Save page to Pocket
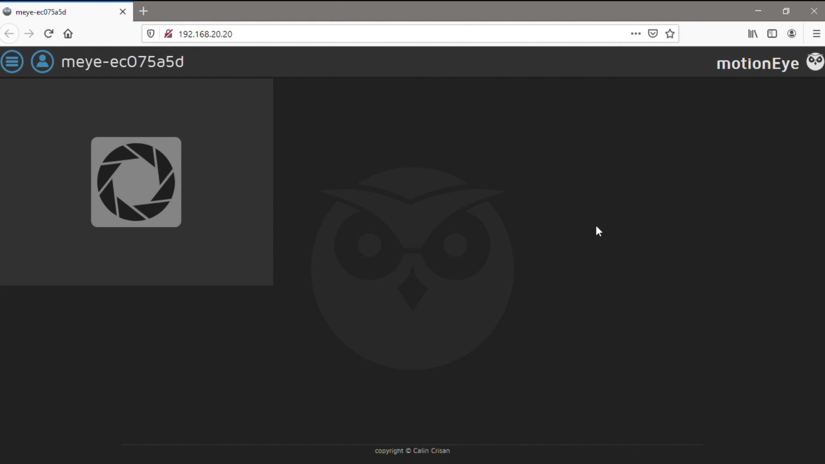 (x=653, y=34)
